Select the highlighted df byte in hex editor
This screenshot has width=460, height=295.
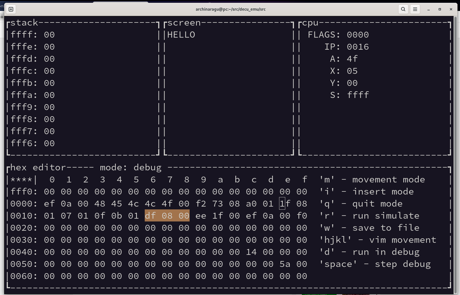click(x=150, y=216)
